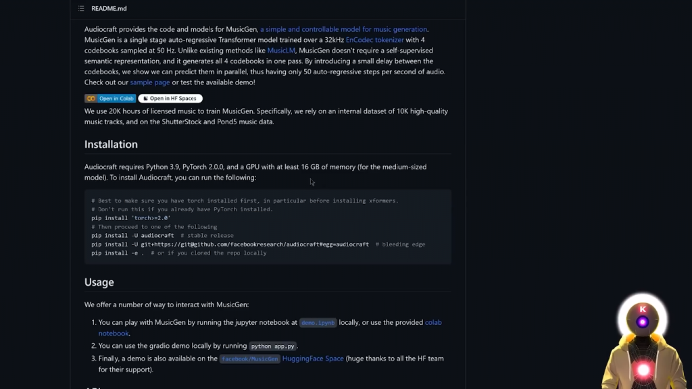
Task: Click the K badge on the robot's head
Action: [x=643, y=309]
